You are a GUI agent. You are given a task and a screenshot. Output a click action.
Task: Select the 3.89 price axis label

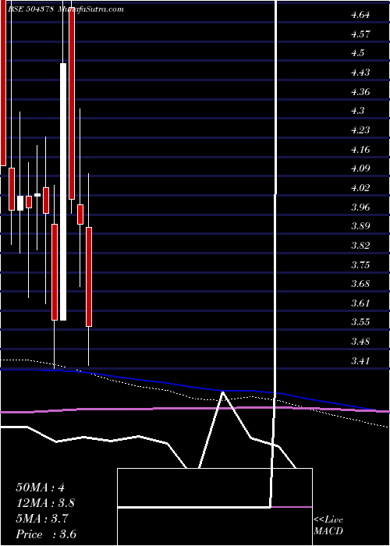point(360,226)
